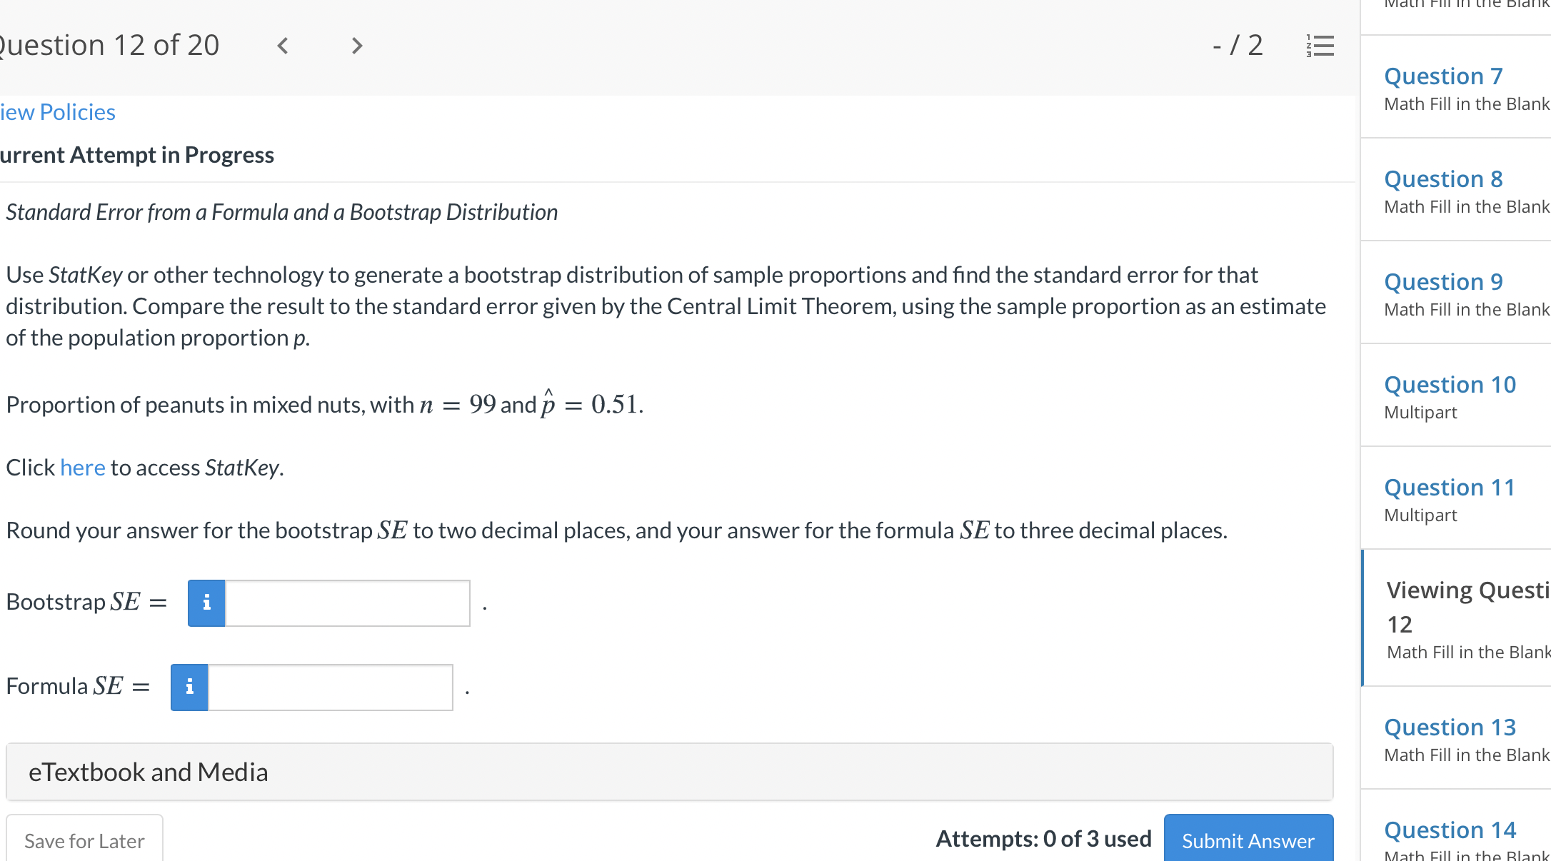Click info icon beside Formula SE
This screenshot has width=1551, height=861.
pos(189,688)
